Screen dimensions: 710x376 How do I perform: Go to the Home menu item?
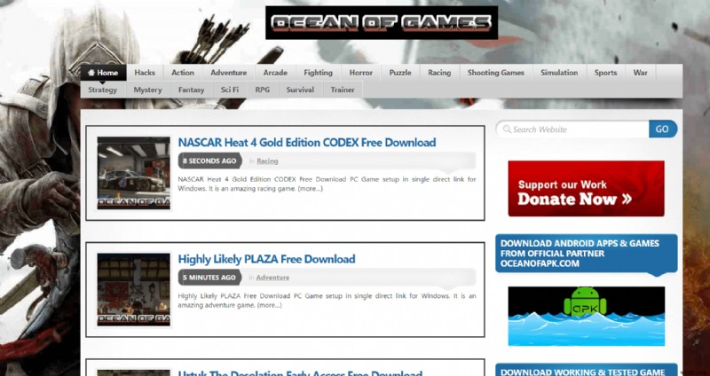(x=103, y=73)
